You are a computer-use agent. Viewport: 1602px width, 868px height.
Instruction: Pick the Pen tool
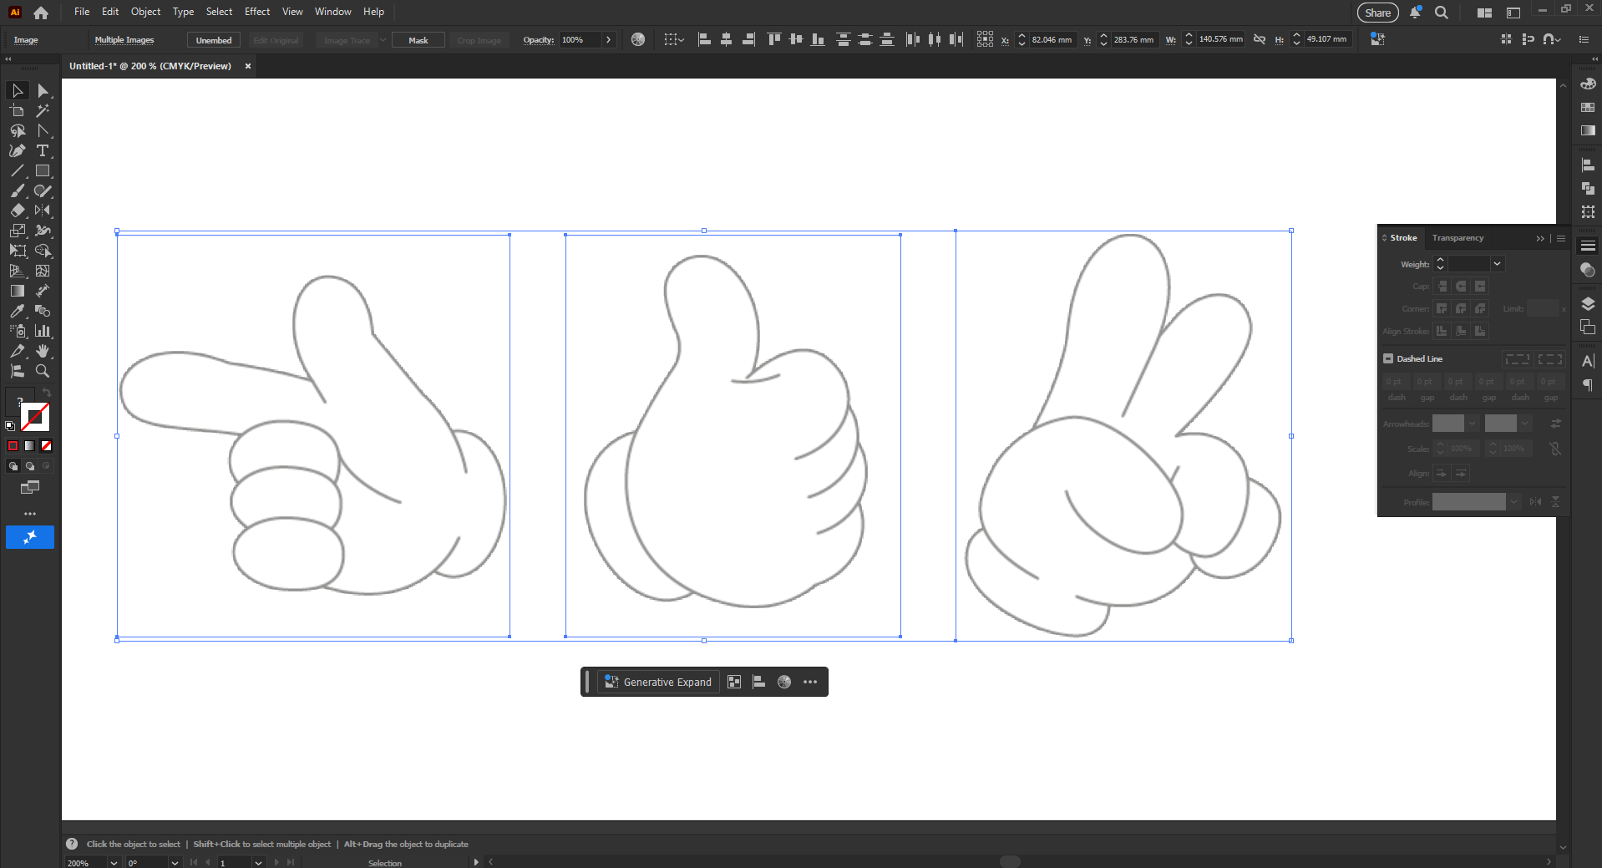tap(18, 150)
